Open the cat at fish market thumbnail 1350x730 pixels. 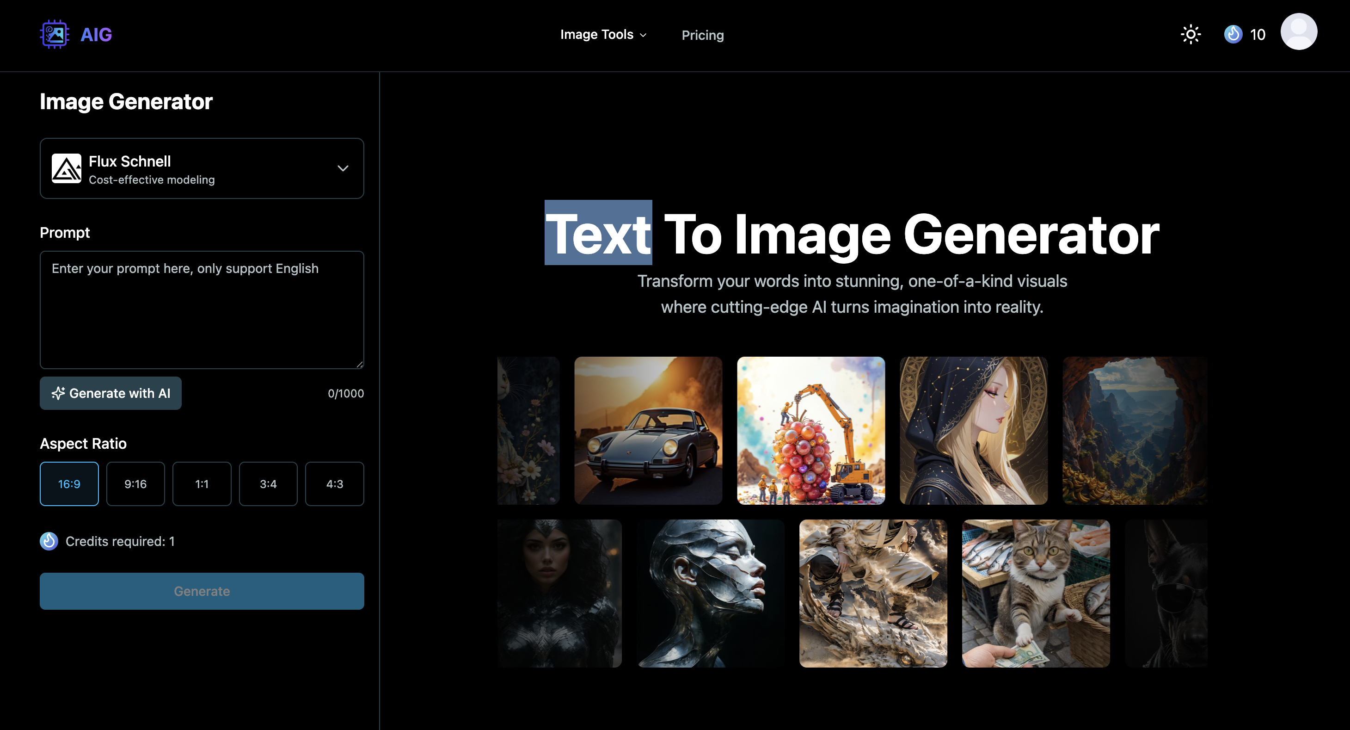click(x=1036, y=593)
